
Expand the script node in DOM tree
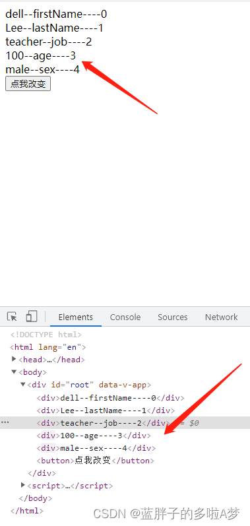(23, 485)
